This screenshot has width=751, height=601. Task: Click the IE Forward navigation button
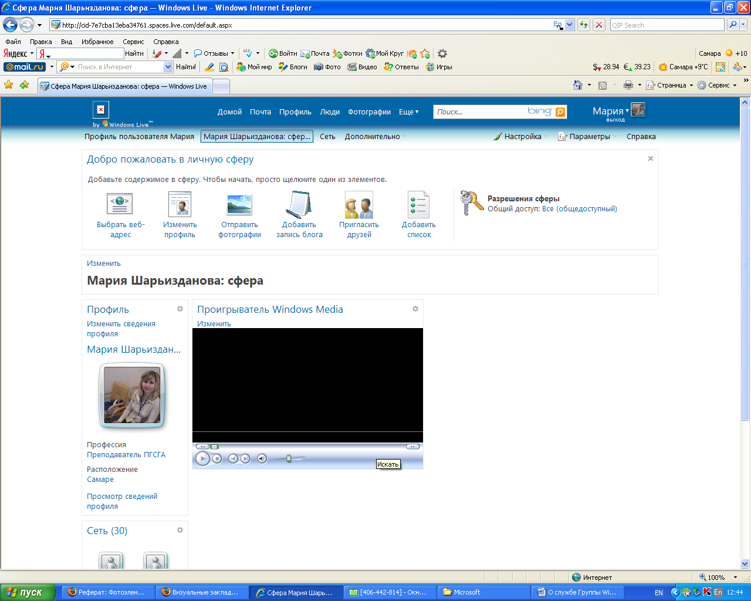point(26,25)
